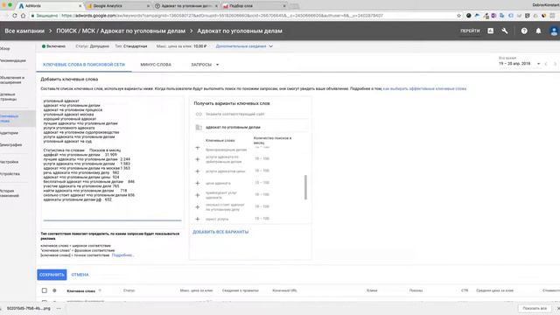Select 'Демография' in left sidebar
This screenshot has width=560, height=315.
point(10,145)
